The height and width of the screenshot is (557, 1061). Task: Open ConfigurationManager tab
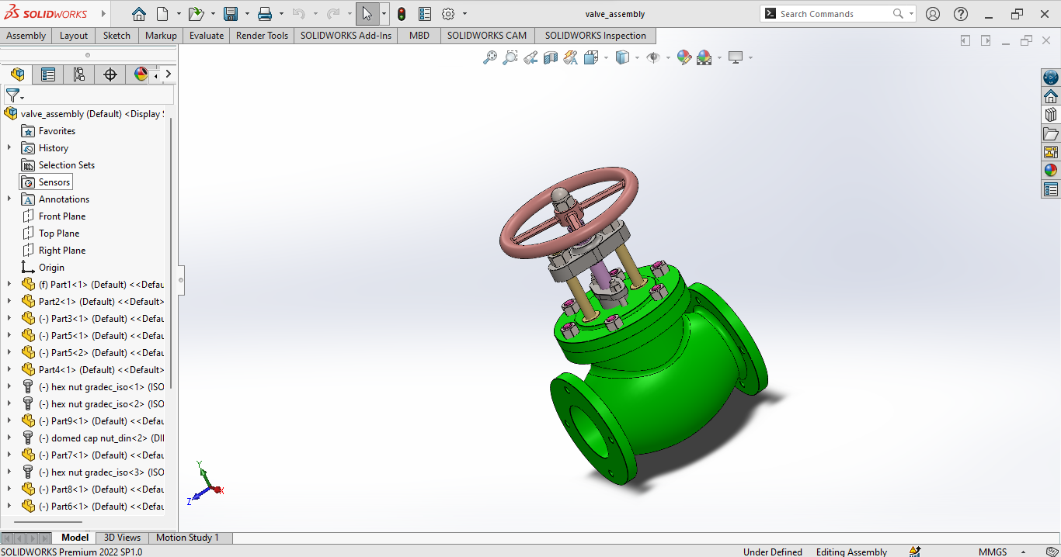click(x=79, y=74)
